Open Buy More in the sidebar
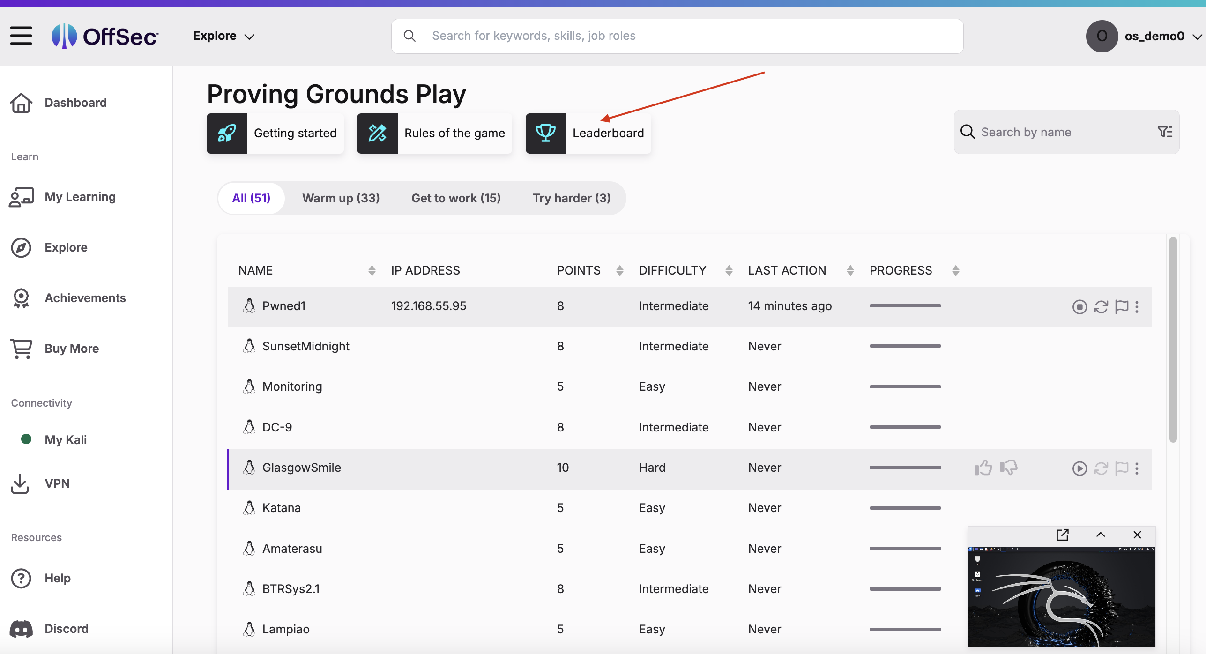The height and width of the screenshot is (654, 1206). pos(54,349)
